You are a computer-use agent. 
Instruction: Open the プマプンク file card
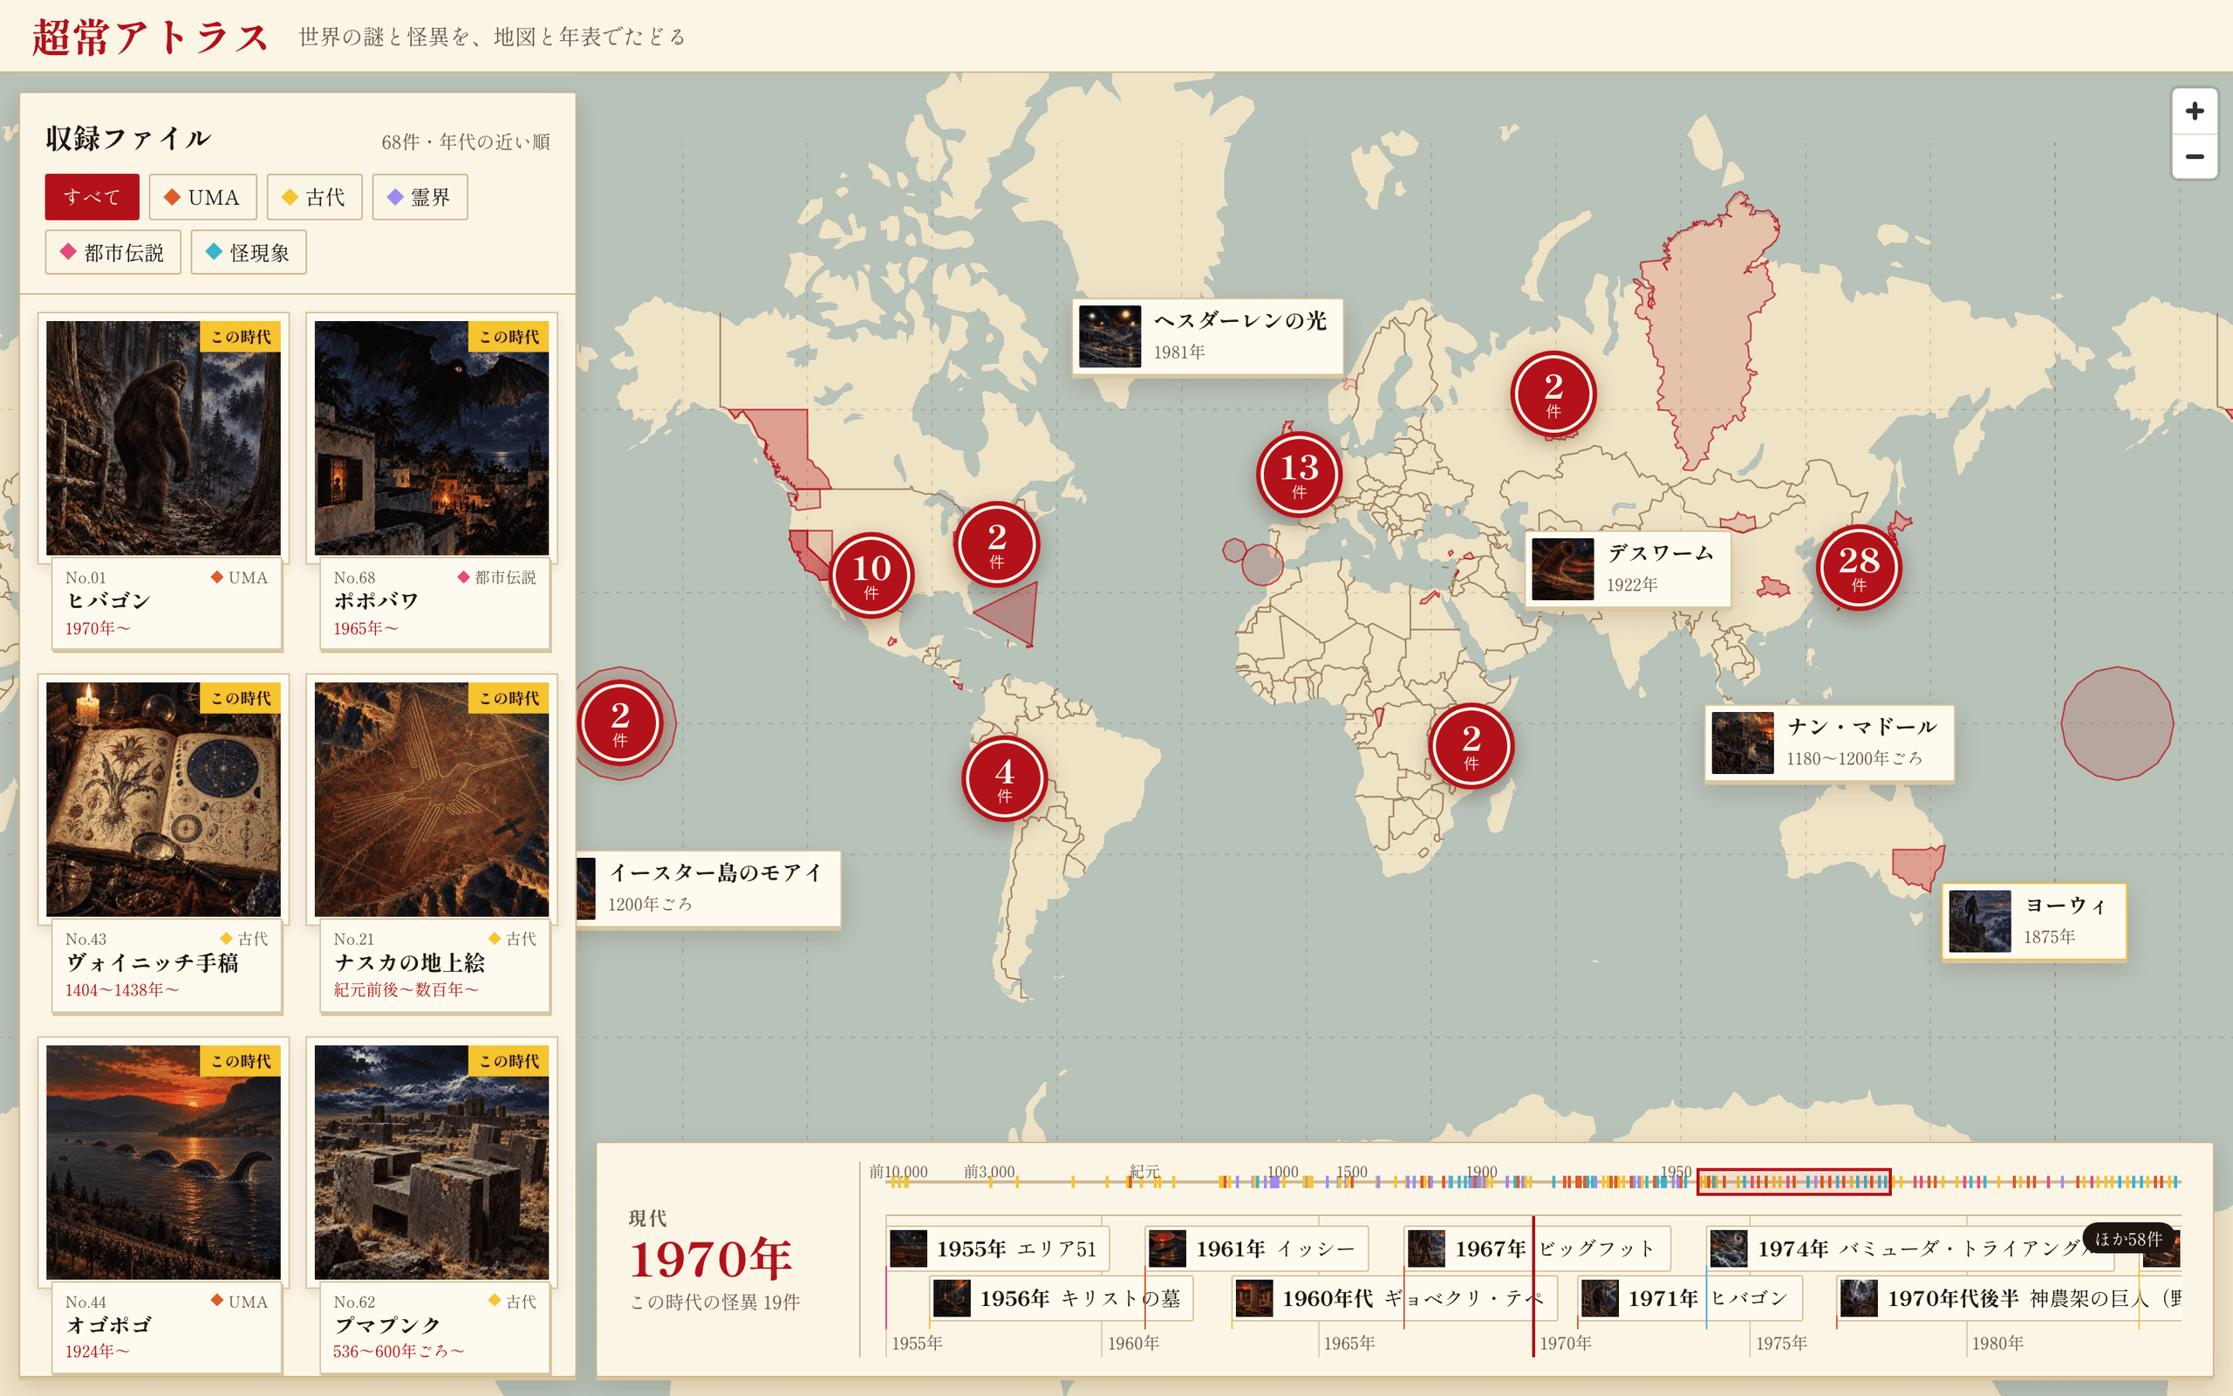click(432, 1206)
